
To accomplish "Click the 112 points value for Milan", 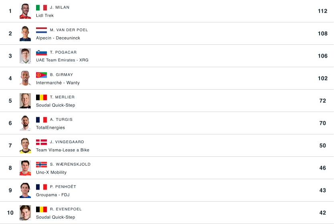I will (x=322, y=11).
